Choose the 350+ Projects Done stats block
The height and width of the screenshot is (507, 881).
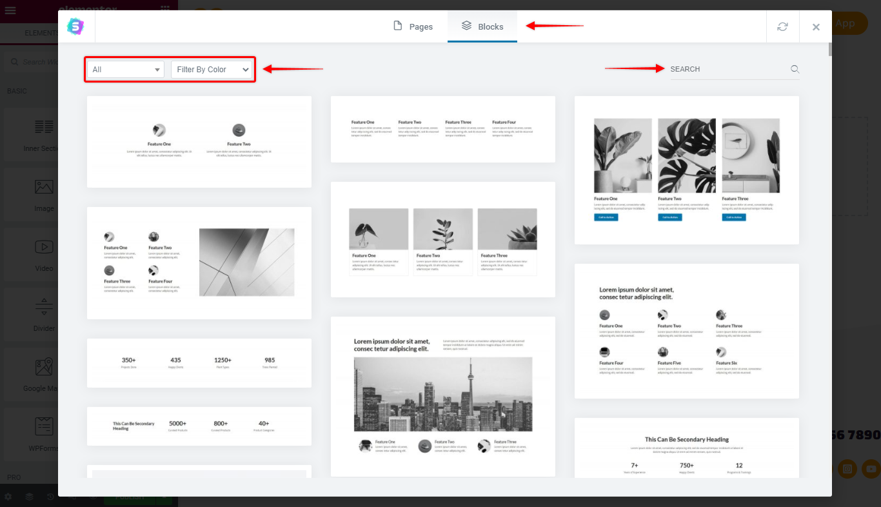199,363
